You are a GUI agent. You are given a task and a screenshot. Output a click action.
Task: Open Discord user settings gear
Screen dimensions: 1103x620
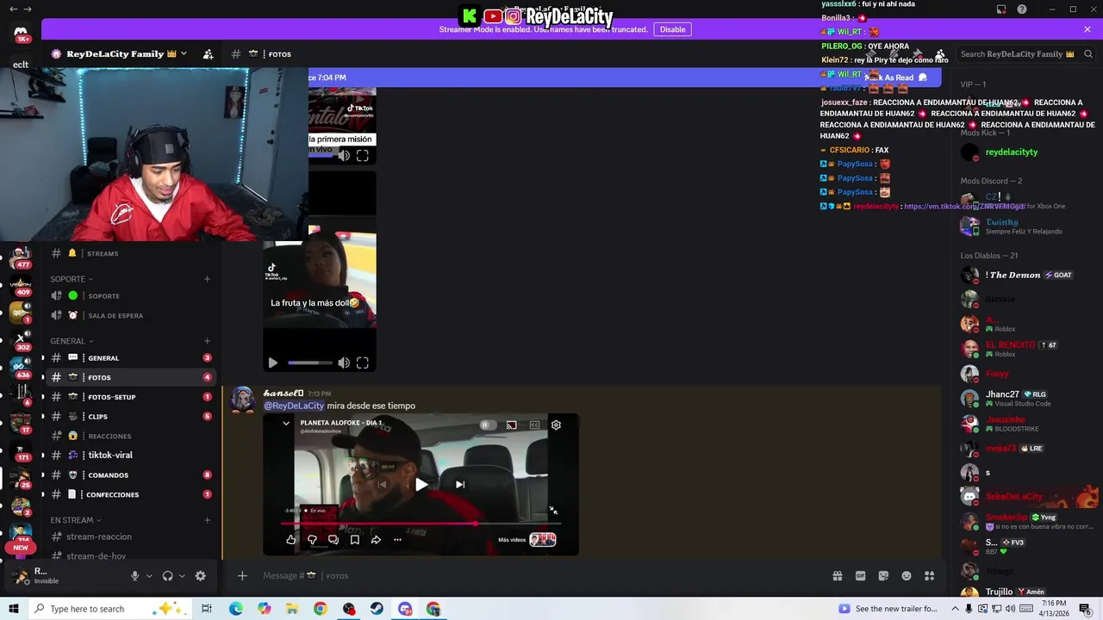click(x=200, y=576)
